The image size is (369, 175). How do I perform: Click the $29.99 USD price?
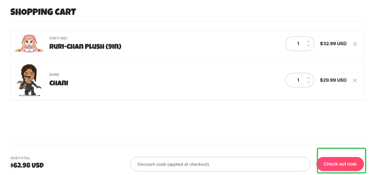[333, 80]
